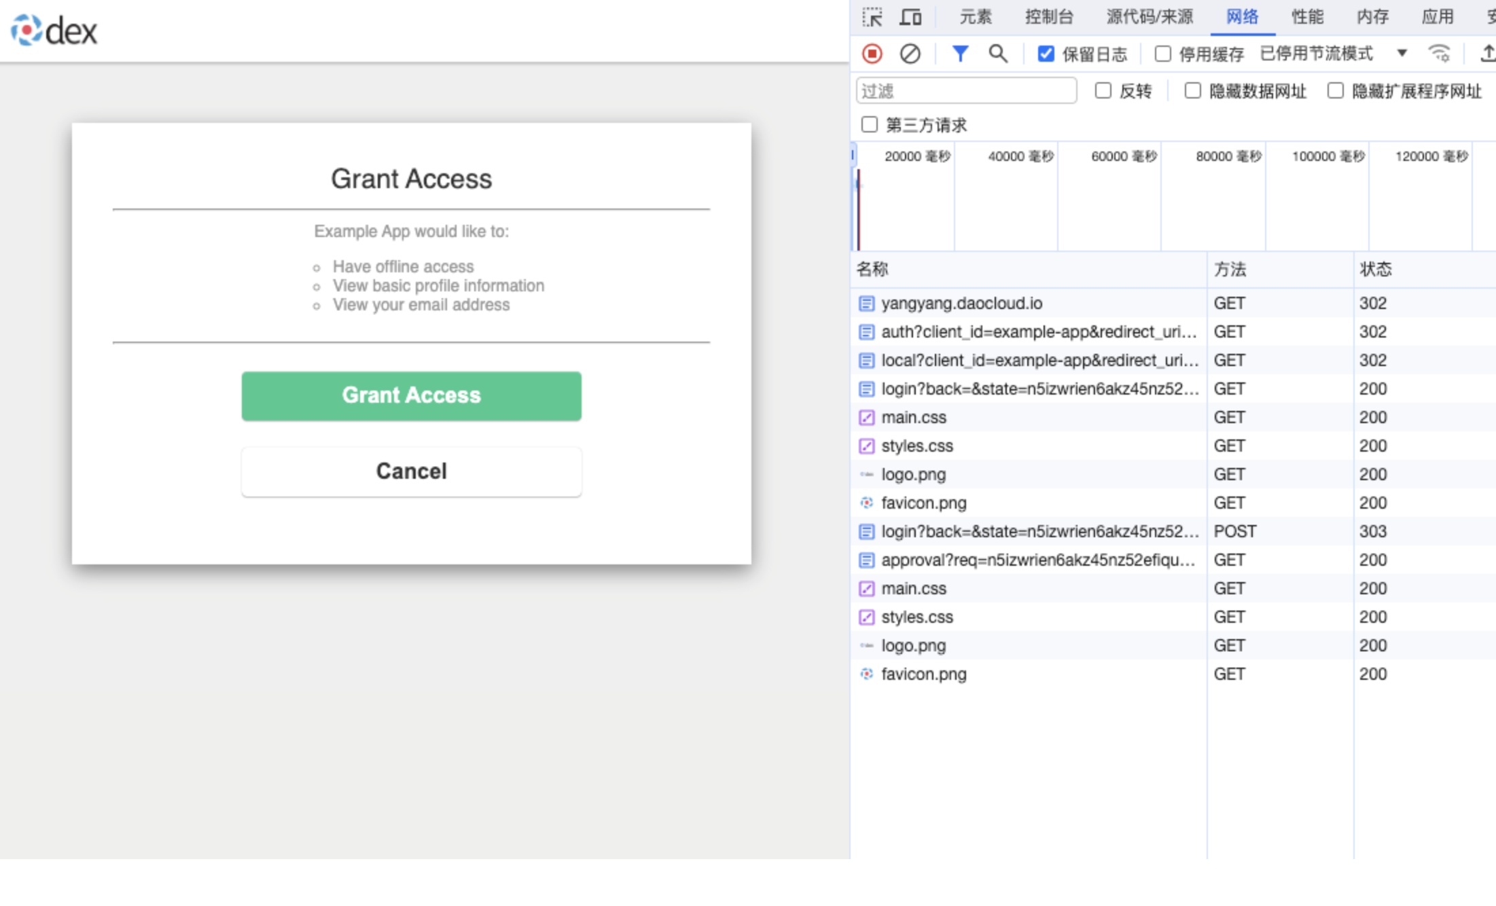This screenshot has height=906, width=1496.
Task: Switch to the 控制台 tab
Action: tap(1049, 17)
